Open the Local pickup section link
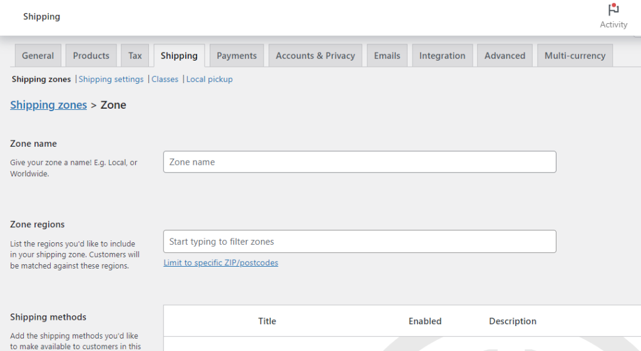 coord(209,79)
